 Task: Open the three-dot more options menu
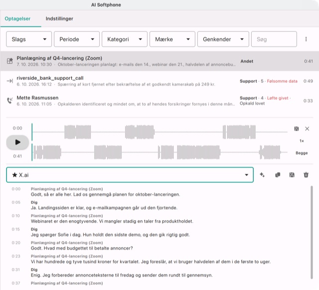(306, 39)
